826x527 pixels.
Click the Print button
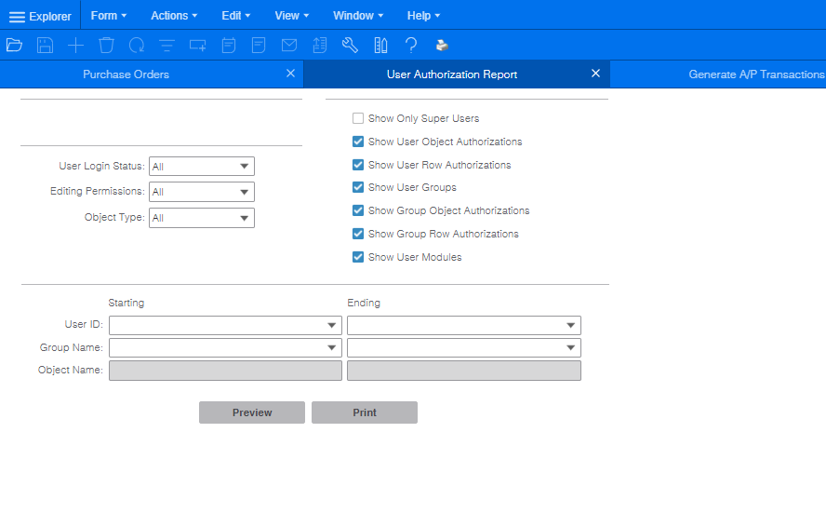tap(365, 412)
